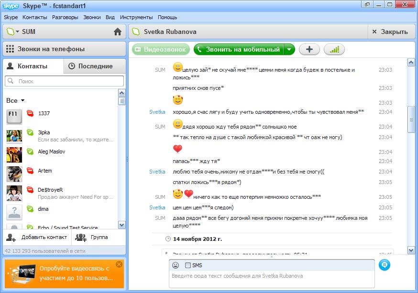The image size is (418, 293).
Task: Click Звонить на мобильный button
Action: [239, 49]
